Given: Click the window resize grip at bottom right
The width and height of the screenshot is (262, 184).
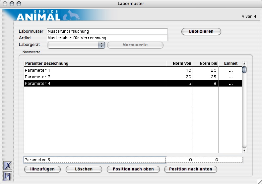Looking at the screenshot, I should [259, 181].
